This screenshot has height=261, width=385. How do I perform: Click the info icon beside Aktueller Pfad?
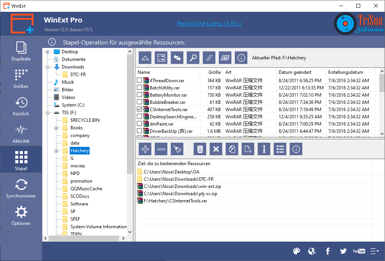[241, 58]
